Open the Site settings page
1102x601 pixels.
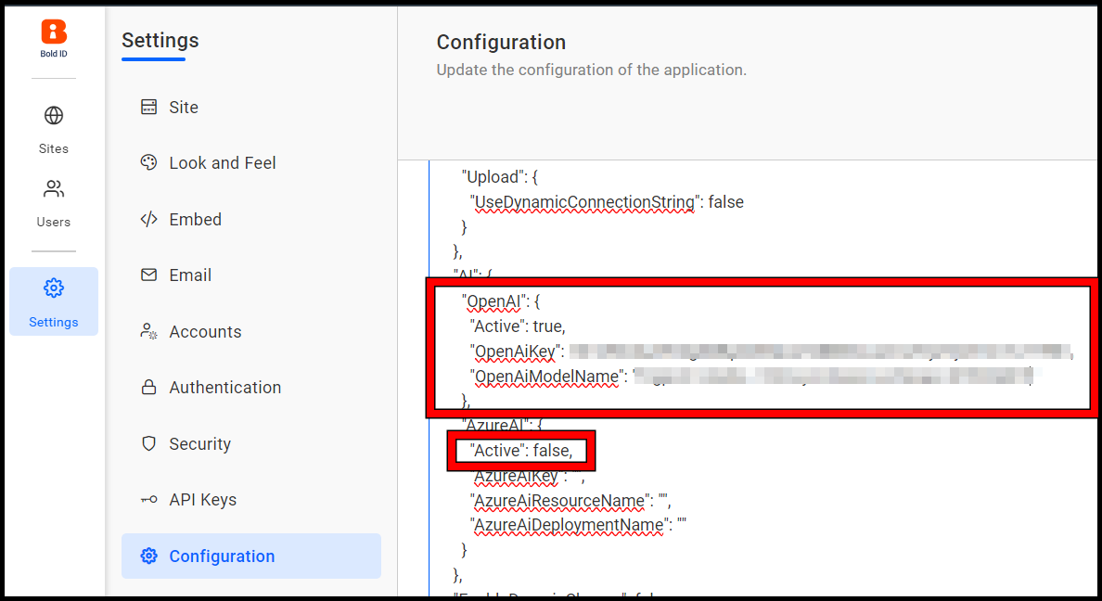[184, 107]
